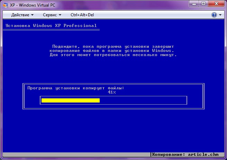Click the 'копирование файлов в папки установки Windows.' line
The height and width of the screenshot is (160, 227).
pos(112,51)
